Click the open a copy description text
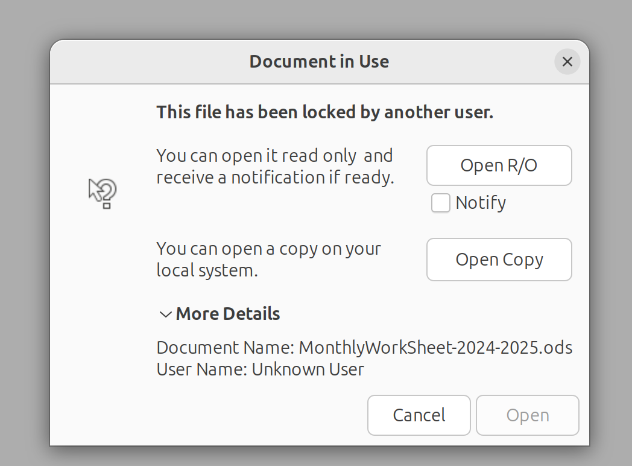632x466 pixels. point(268,260)
